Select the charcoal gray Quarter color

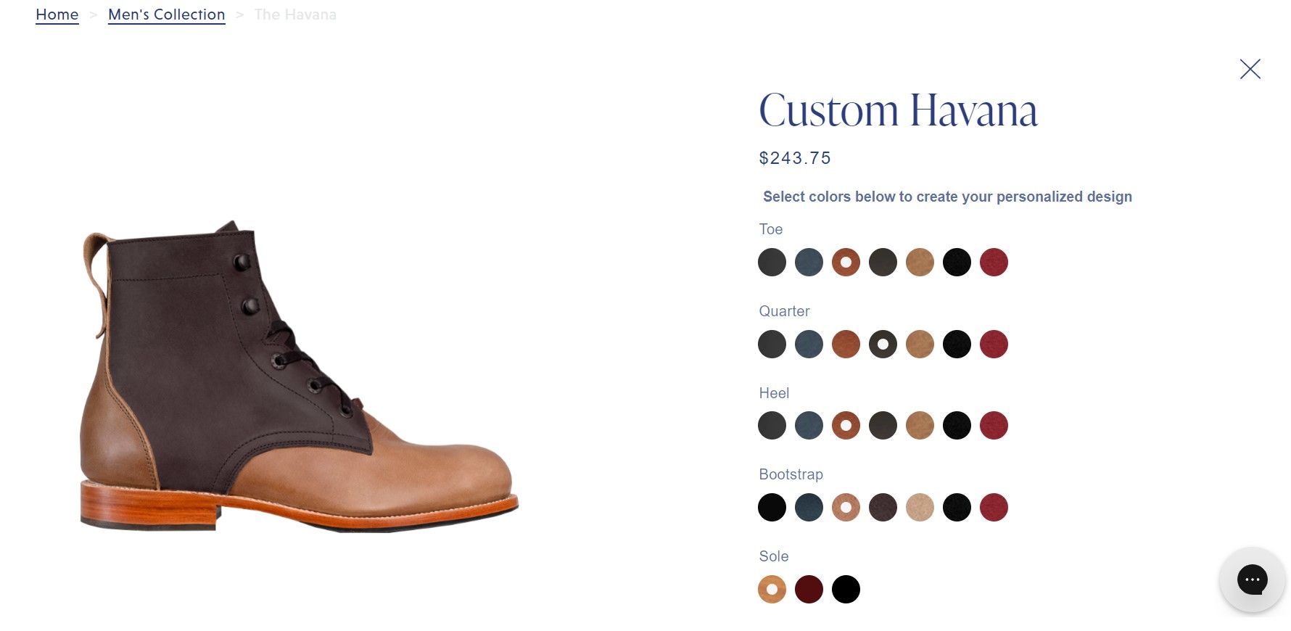coord(772,344)
